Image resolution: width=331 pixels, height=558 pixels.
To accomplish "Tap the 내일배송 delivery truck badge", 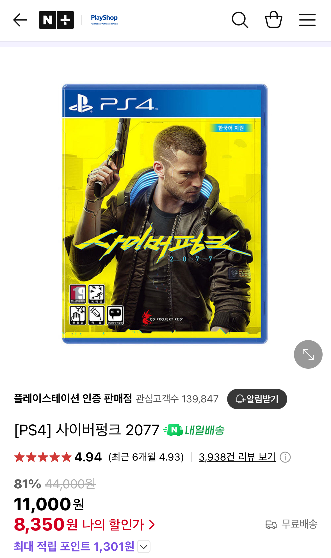I will (x=194, y=430).
